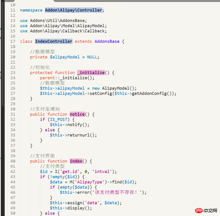Click the '!empty($id)' condition on line 43
This screenshot has height=216, width=220.
(64, 177)
